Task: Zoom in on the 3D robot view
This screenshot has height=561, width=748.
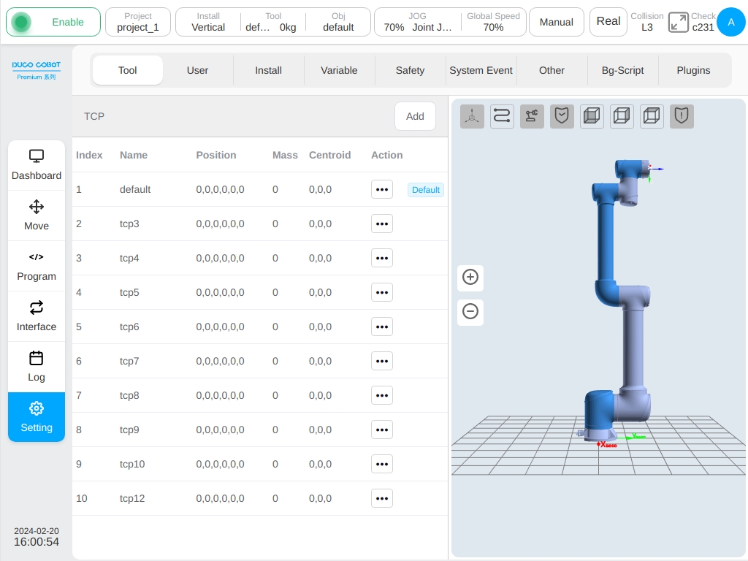Action: point(470,277)
